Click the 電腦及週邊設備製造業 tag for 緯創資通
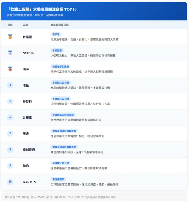The height and width of the screenshot is (202, 189). click(64, 147)
